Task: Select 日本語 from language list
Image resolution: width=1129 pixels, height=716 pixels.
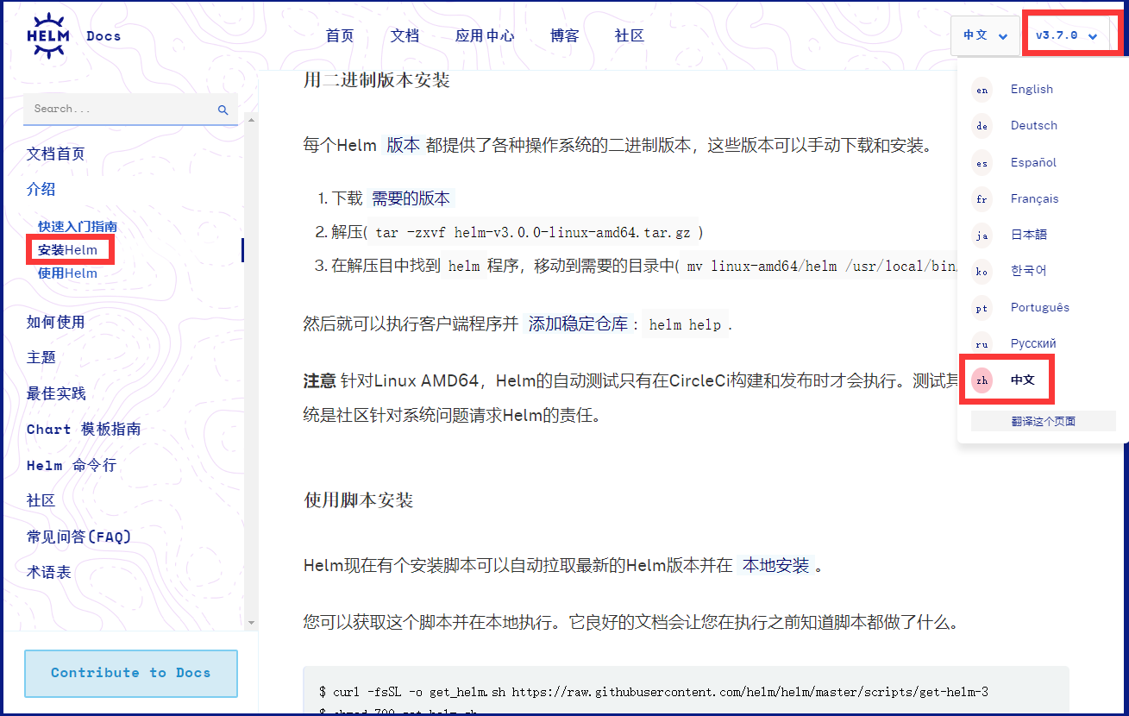Action: pos(1028,235)
